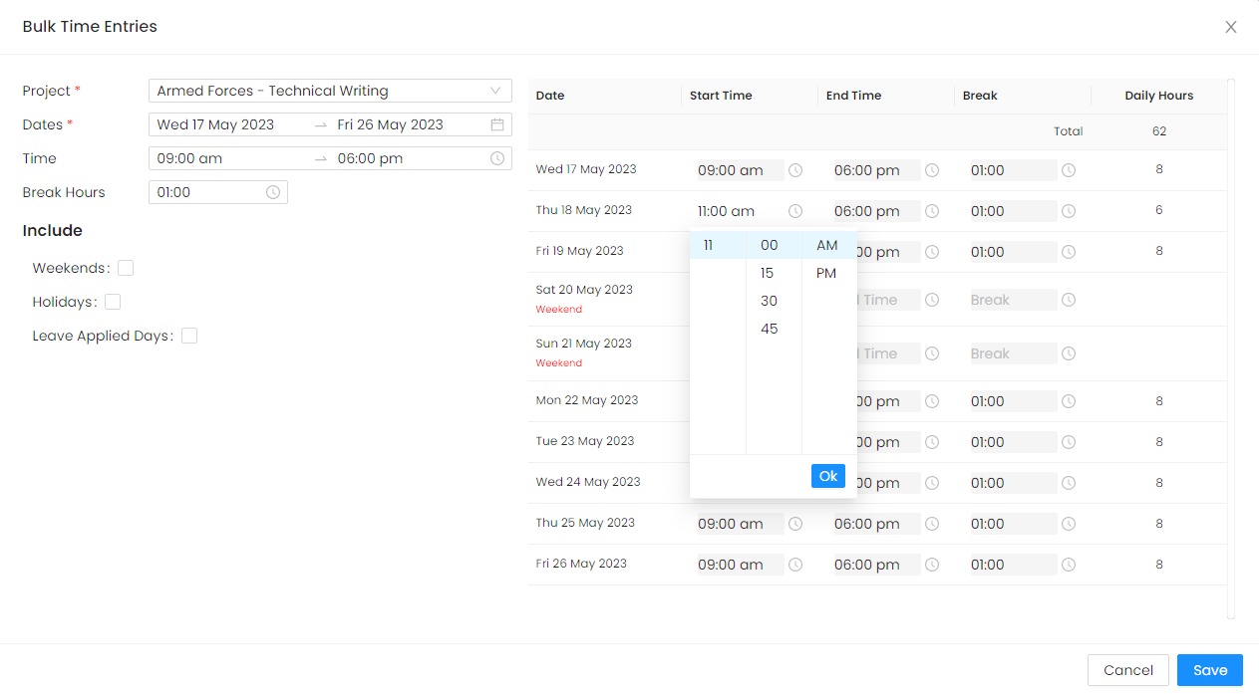Tick the Holidays checkbox
The height and width of the screenshot is (694, 1259).
[113, 302]
